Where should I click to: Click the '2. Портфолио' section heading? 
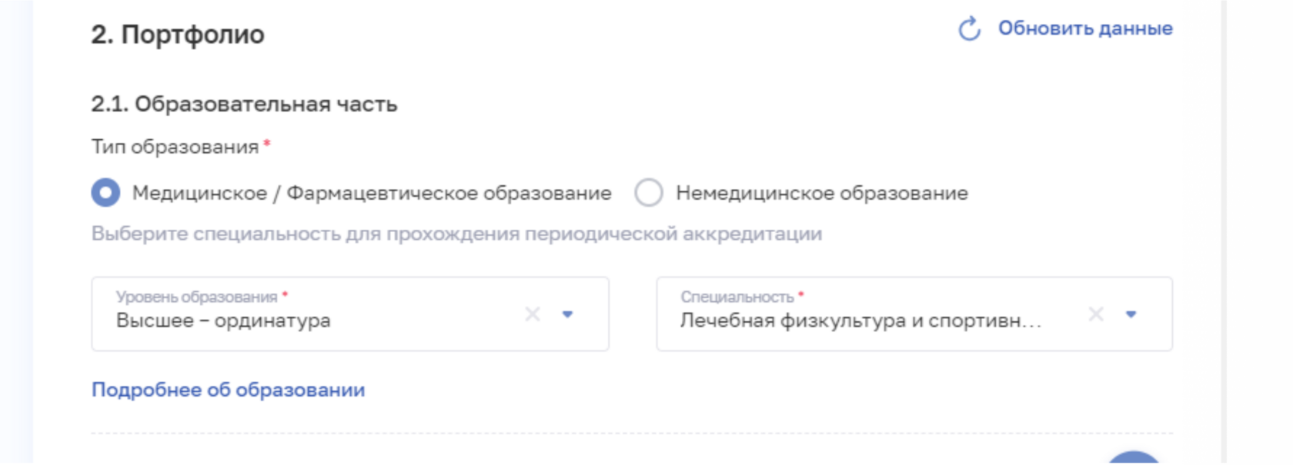point(178,35)
